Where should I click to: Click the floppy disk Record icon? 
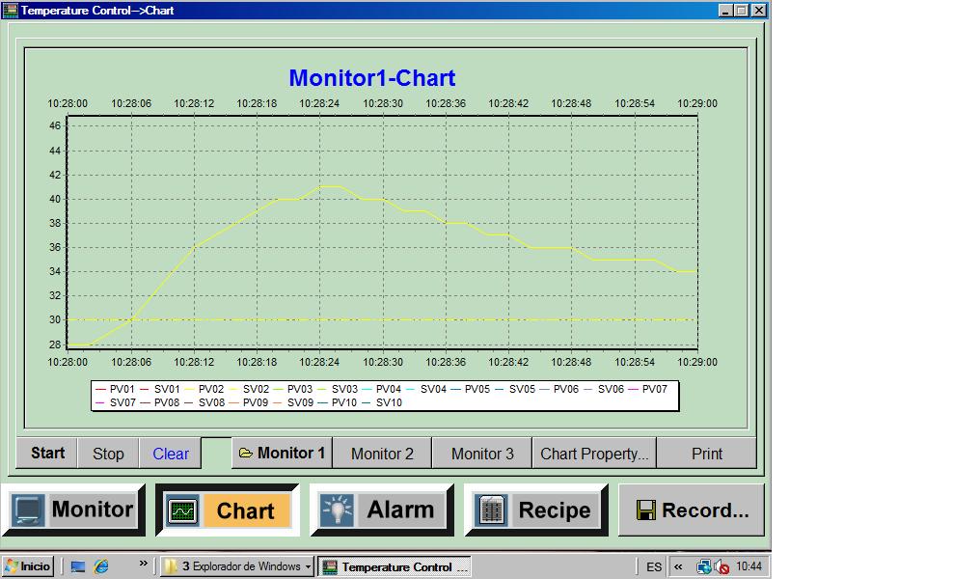[x=645, y=510]
